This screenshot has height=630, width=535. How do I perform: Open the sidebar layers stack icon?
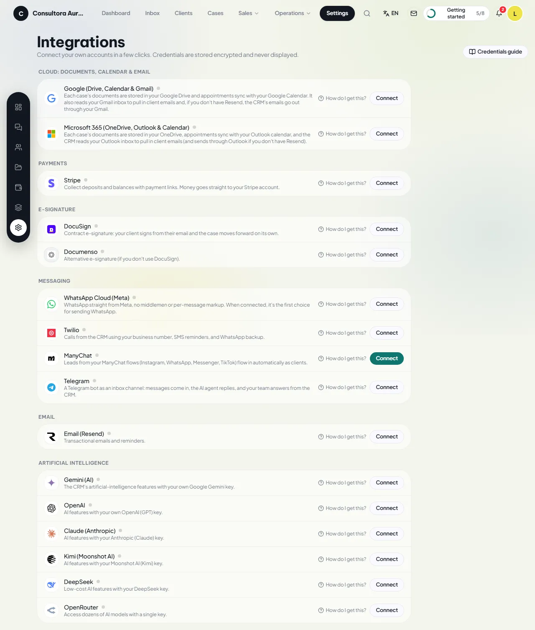pos(18,207)
